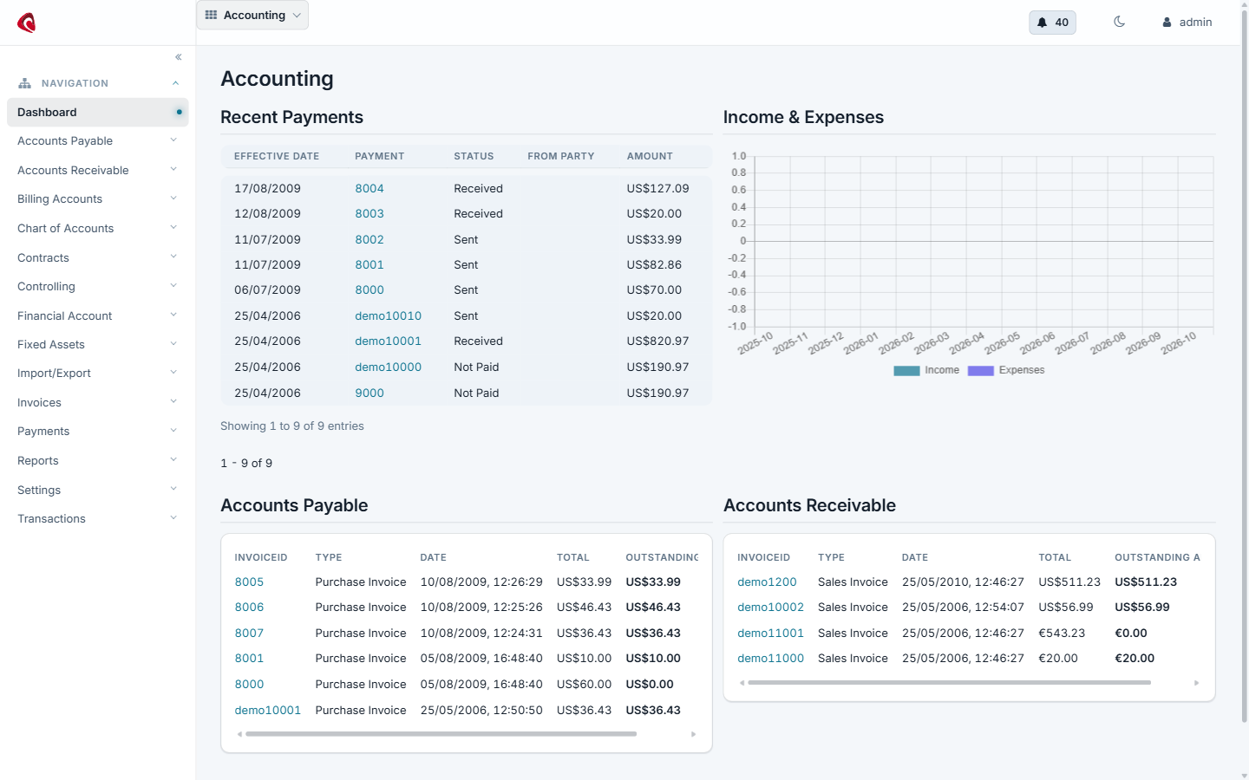Screen dimensions: 1249x780
Task: Expand the Financial Account menu chevron
Action: point(173,315)
